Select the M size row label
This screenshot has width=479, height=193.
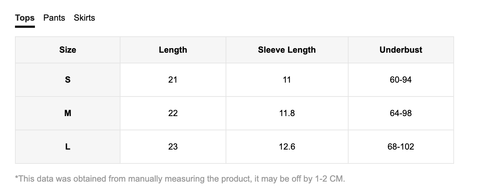[68, 113]
